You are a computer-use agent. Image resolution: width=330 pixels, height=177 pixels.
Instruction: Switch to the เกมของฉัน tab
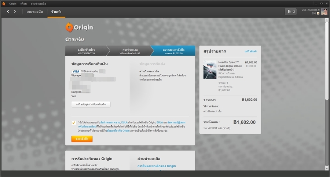pos(35,12)
